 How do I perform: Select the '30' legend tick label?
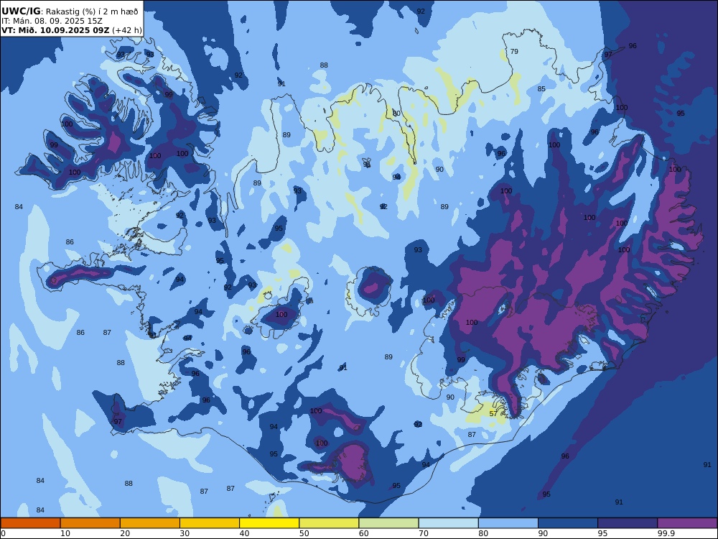(185, 533)
